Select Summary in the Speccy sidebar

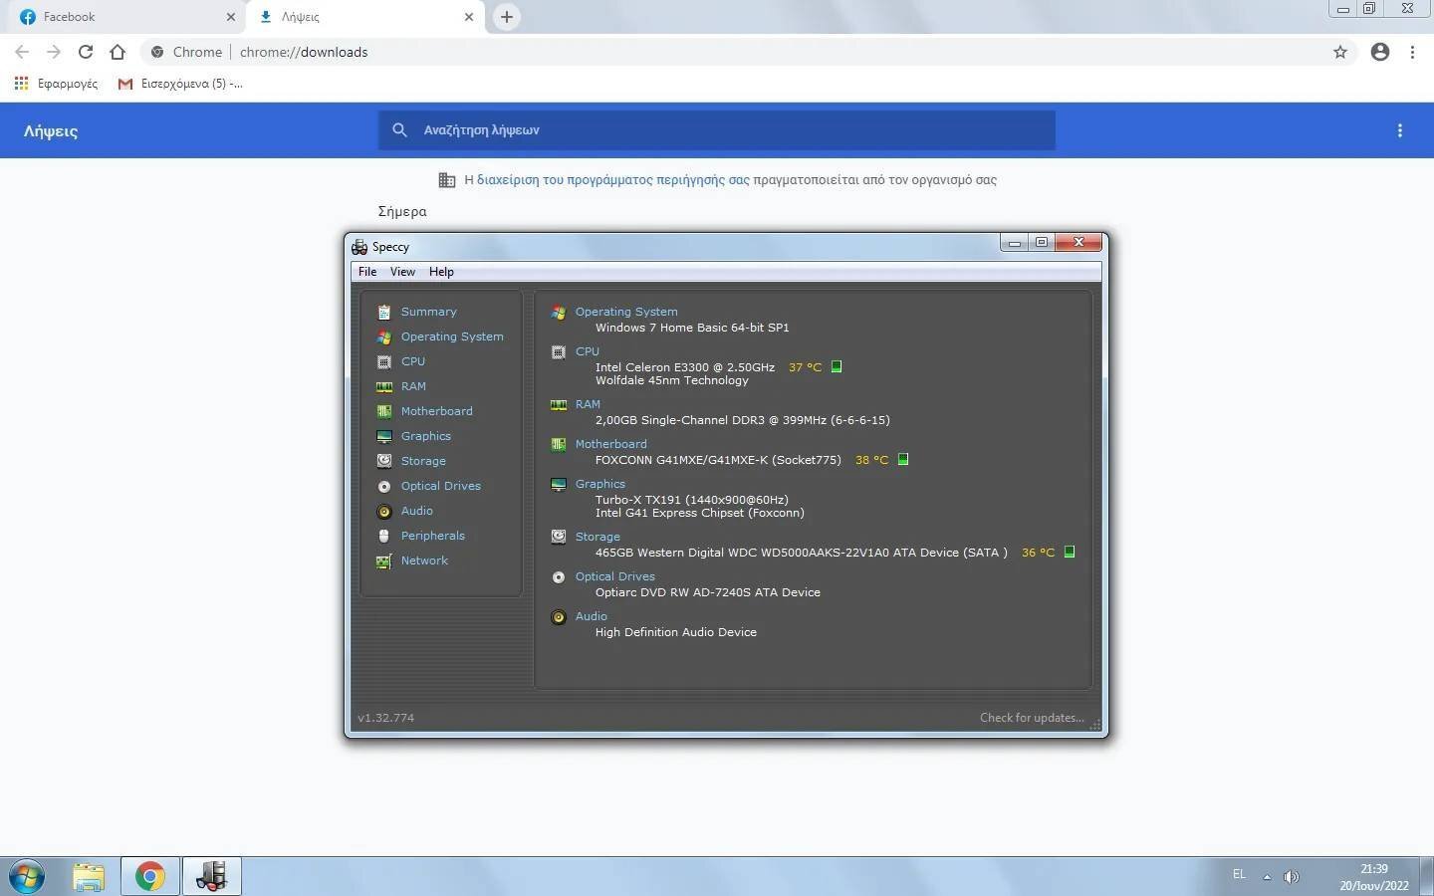428,312
